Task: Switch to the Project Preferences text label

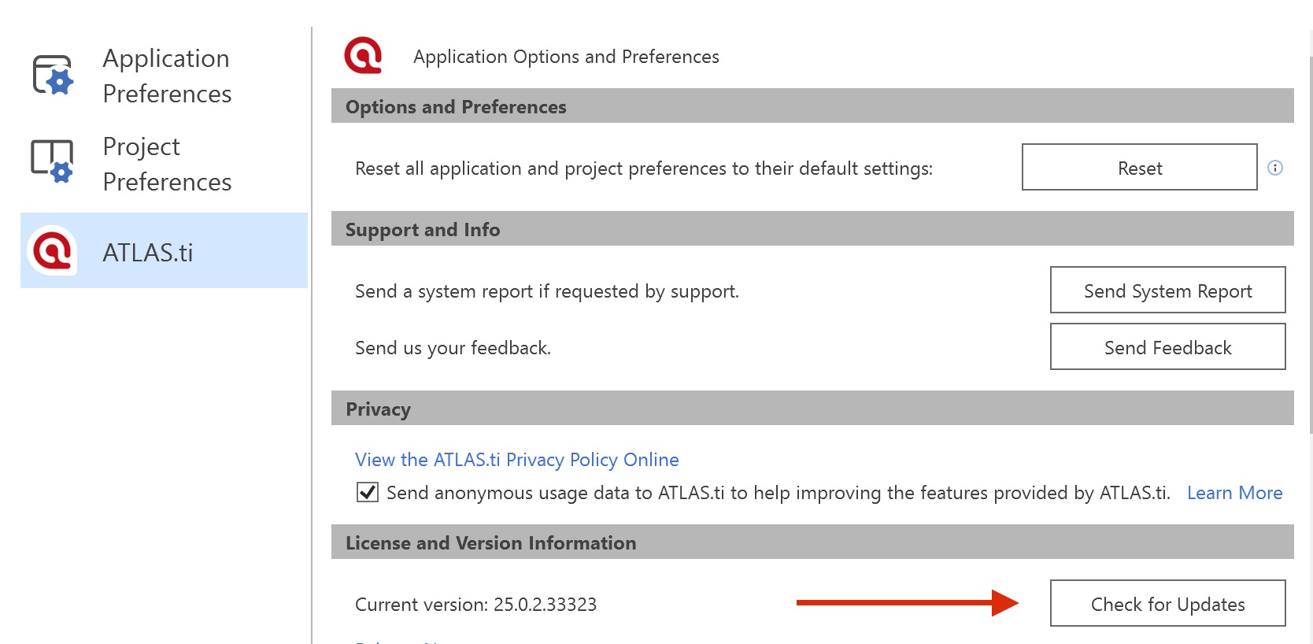Action: 167,164
